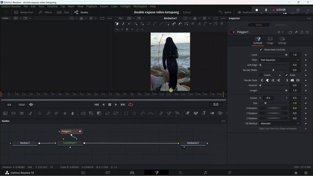Go to the Media page icon
Viewport: 313px width, 176px height.
tap(83, 173)
